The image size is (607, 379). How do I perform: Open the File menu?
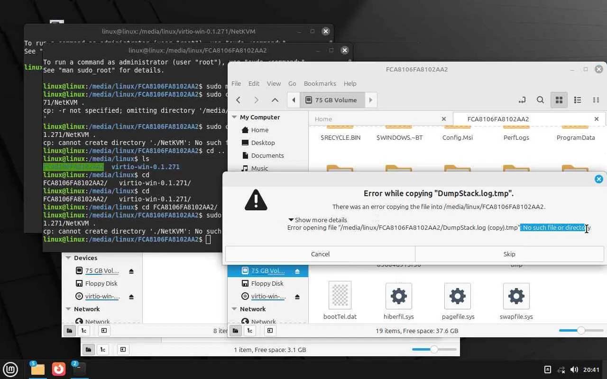pyautogui.click(x=236, y=83)
